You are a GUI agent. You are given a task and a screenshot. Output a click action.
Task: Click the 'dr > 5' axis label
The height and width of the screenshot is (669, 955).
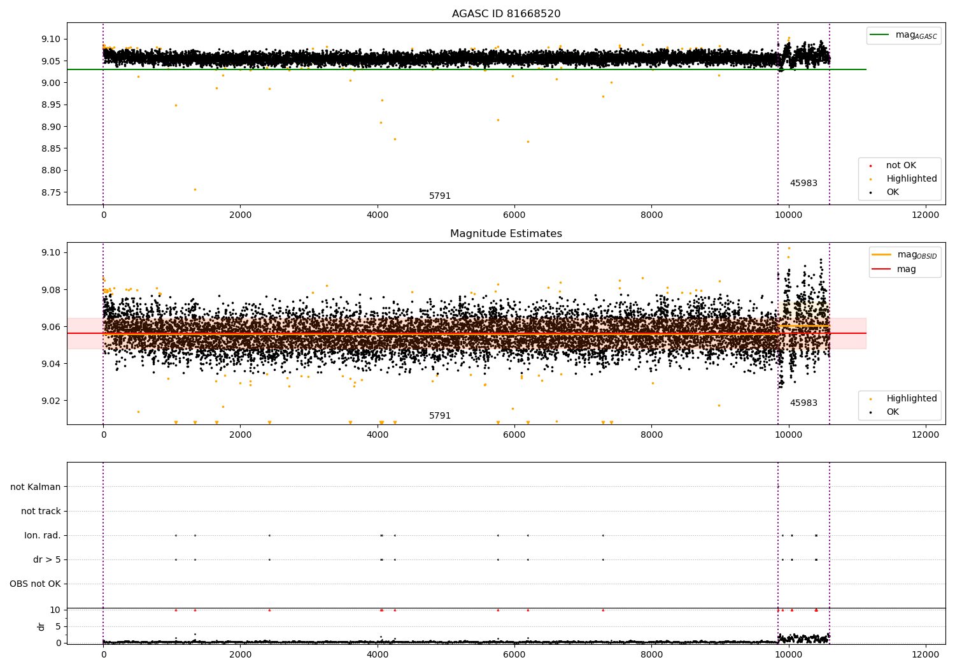tap(47, 560)
